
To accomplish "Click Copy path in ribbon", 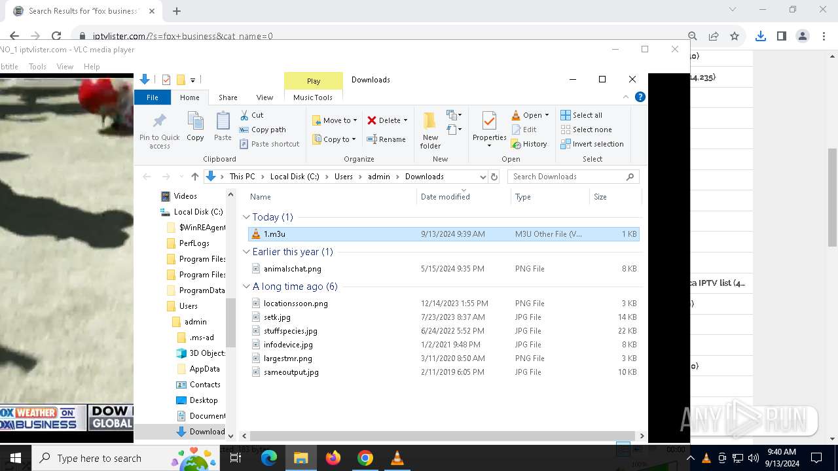I will point(263,130).
